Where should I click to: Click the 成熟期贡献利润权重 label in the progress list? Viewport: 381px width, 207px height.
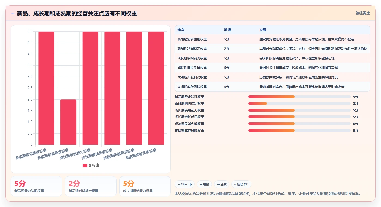click(189, 124)
